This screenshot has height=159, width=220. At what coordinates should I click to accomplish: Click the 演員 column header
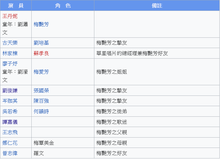[16, 6]
